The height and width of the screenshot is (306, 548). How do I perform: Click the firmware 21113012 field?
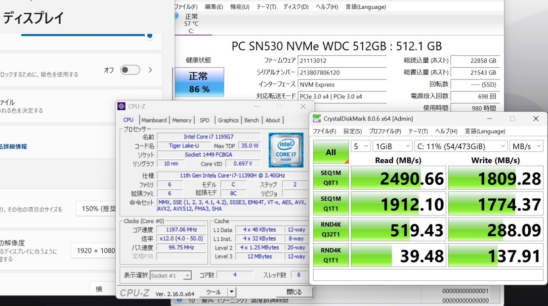pos(342,60)
